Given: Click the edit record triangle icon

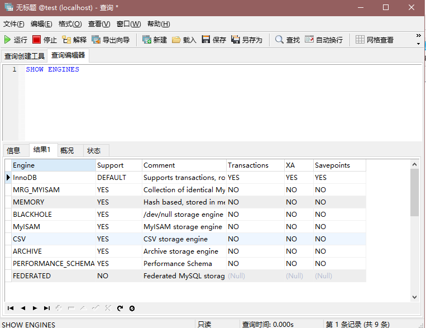Looking at the screenshot, I should (x=83, y=308).
